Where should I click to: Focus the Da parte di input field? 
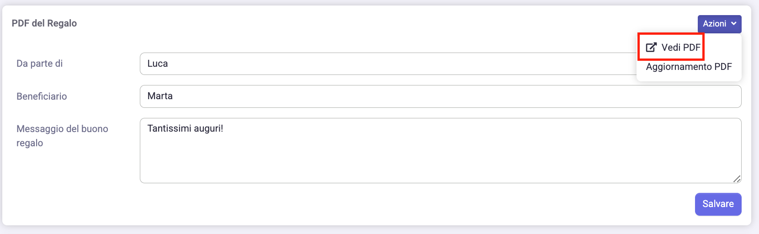pos(388,64)
